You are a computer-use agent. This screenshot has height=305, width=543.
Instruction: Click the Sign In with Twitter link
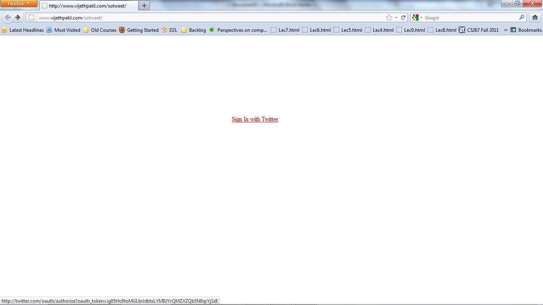255,119
